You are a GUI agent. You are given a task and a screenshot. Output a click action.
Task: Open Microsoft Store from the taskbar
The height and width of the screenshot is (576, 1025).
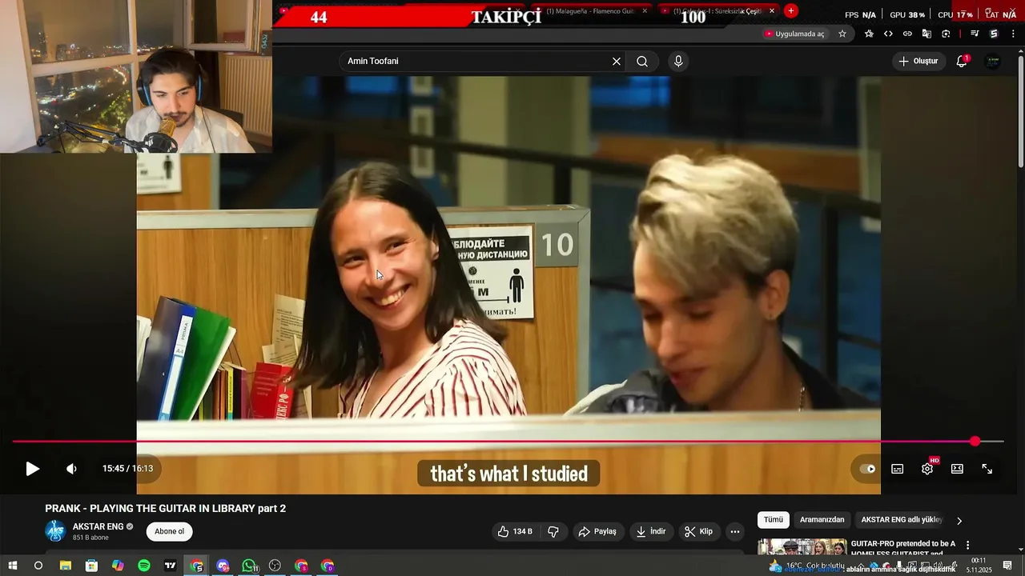tap(91, 566)
